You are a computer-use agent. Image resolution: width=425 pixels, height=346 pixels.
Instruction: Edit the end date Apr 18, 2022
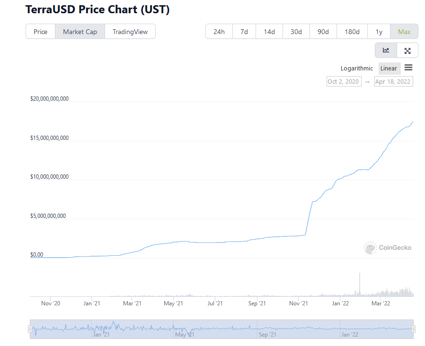(x=393, y=81)
